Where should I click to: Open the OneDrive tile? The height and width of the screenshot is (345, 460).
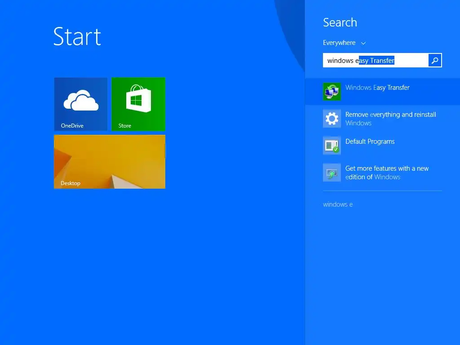pyautogui.click(x=81, y=104)
